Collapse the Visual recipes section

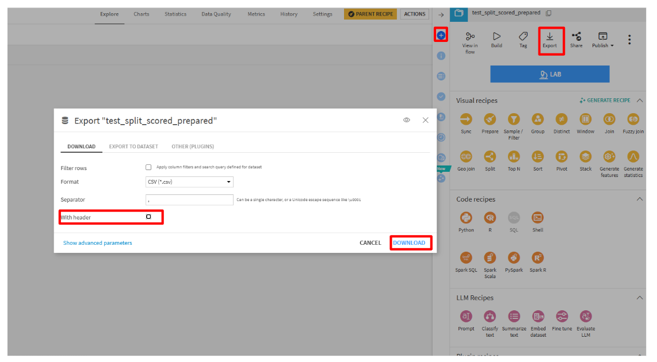tap(639, 101)
